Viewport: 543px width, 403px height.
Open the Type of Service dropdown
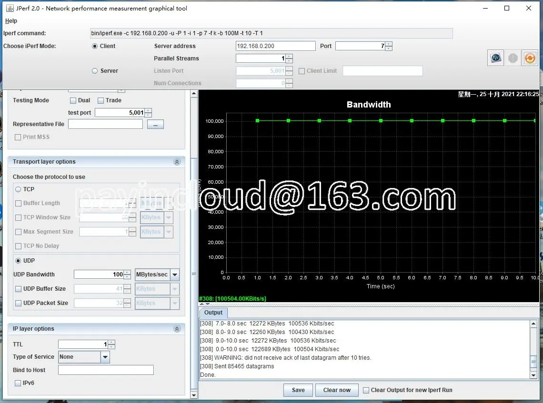[x=105, y=357]
